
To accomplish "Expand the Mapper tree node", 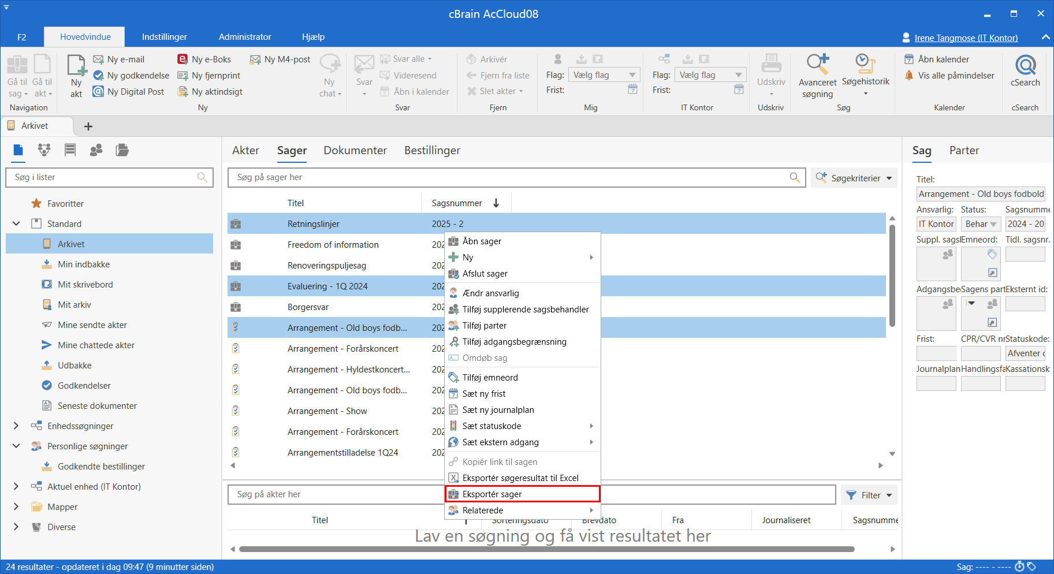I will [16, 506].
